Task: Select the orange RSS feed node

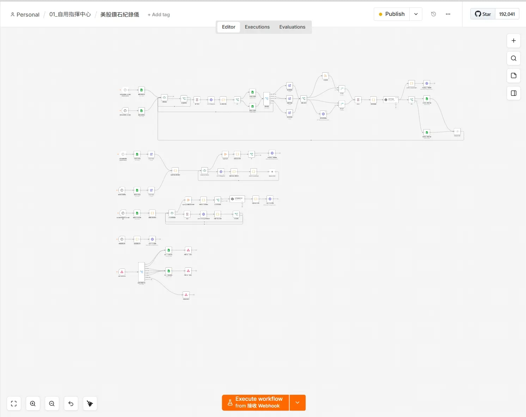Action: [x=326, y=76]
